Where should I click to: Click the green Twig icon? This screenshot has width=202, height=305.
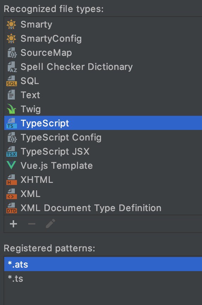11,109
